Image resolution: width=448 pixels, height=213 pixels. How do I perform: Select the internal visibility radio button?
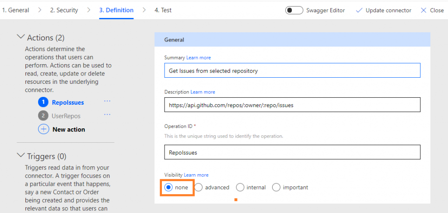tap(240, 187)
